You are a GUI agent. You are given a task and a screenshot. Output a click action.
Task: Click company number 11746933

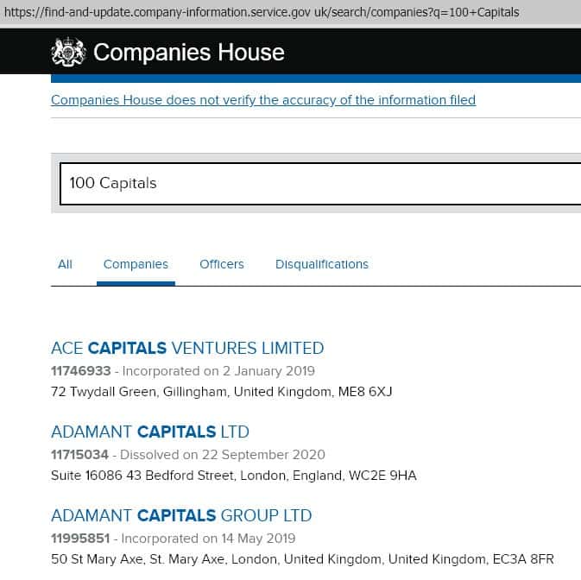click(x=81, y=371)
